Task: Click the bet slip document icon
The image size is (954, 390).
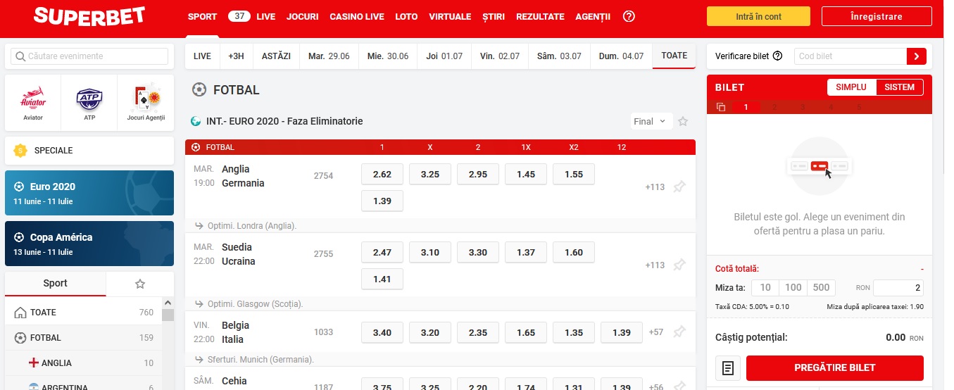Action: pos(728,367)
